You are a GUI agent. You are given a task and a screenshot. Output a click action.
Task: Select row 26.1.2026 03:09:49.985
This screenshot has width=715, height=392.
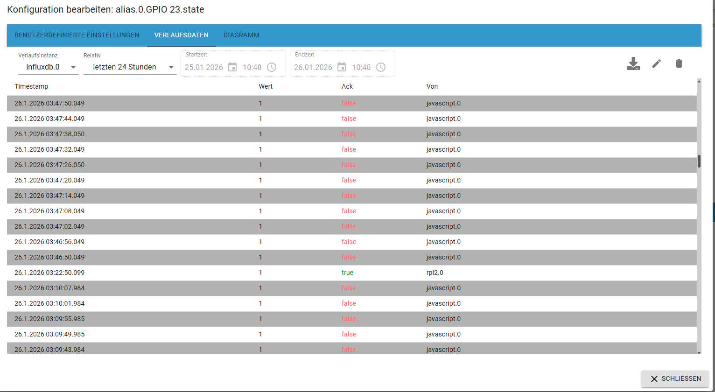(352, 334)
